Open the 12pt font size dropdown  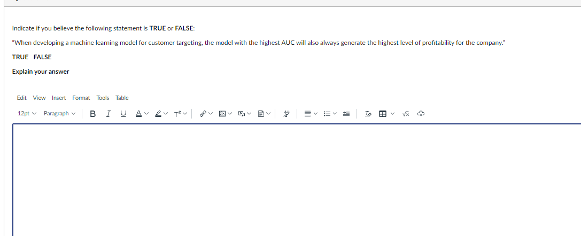pos(27,114)
